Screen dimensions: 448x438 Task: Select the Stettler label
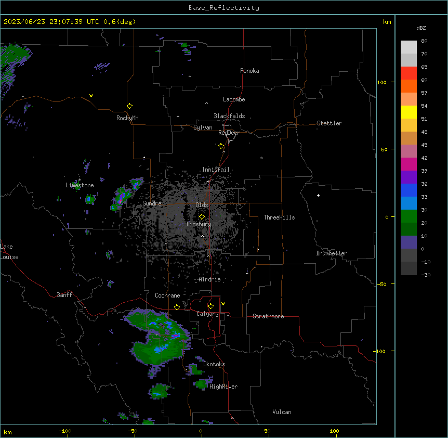pos(330,123)
